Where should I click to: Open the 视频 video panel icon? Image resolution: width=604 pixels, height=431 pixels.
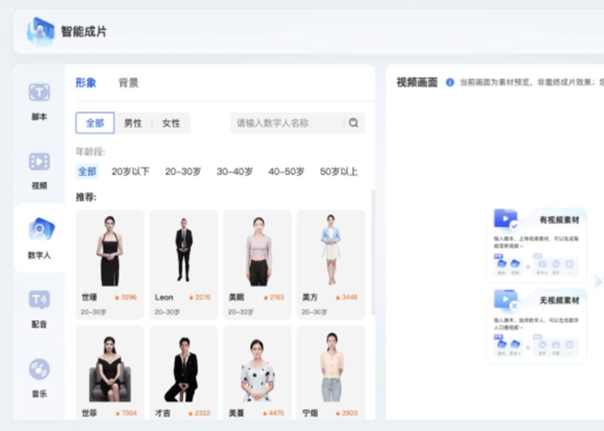[39, 162]
